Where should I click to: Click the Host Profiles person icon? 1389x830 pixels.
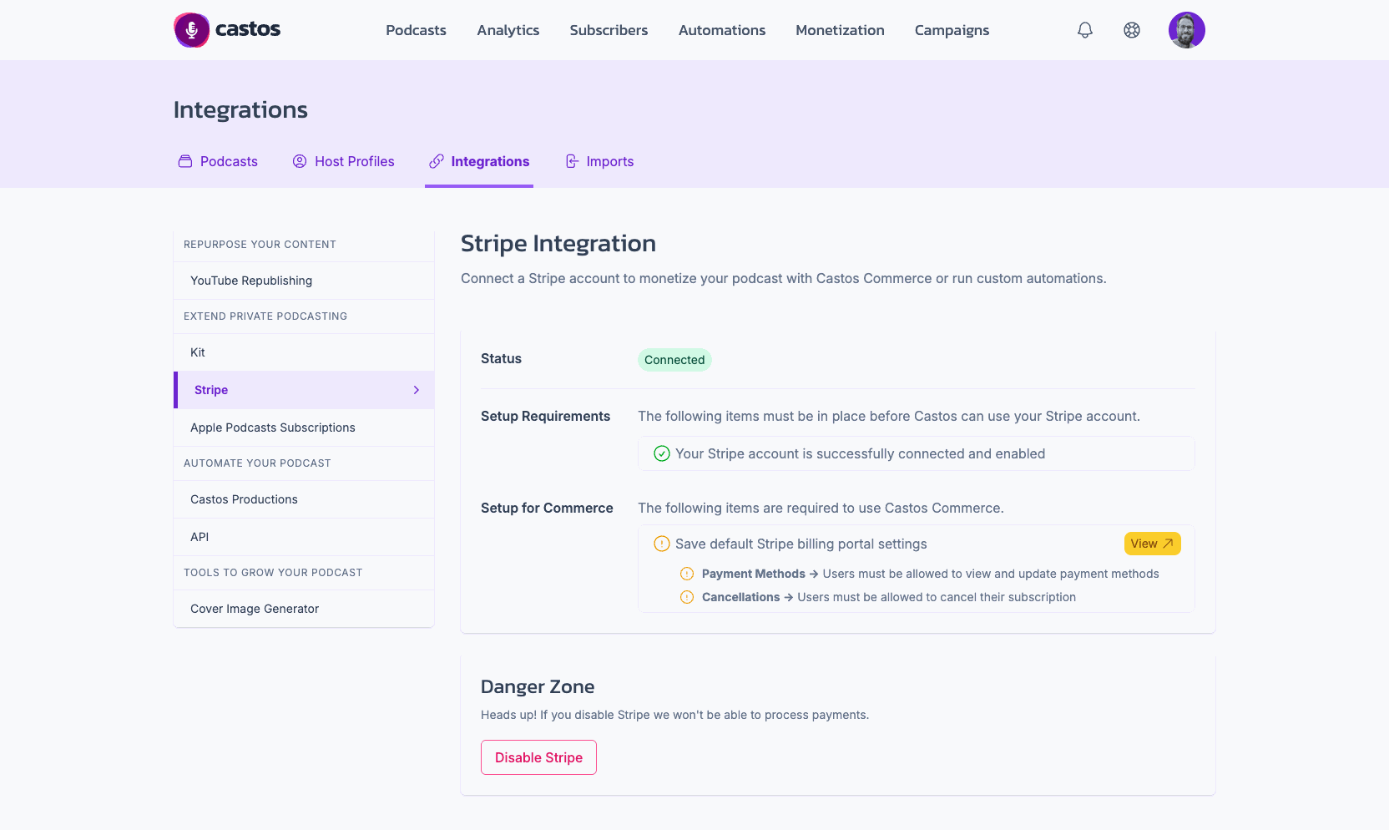click(x=300, y=161)
